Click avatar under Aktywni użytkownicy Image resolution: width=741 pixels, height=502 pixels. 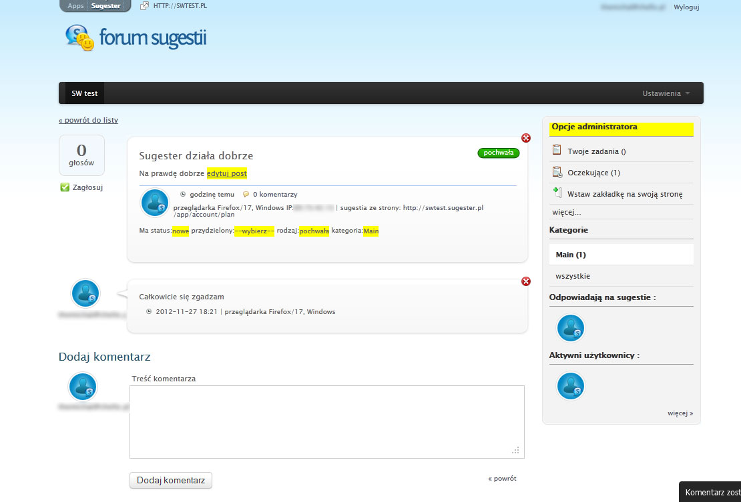pyautogui.click(x=570, y=386)
